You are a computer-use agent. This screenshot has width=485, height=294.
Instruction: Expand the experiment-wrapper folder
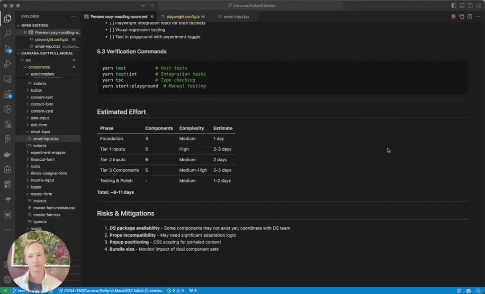pos(48,153)
